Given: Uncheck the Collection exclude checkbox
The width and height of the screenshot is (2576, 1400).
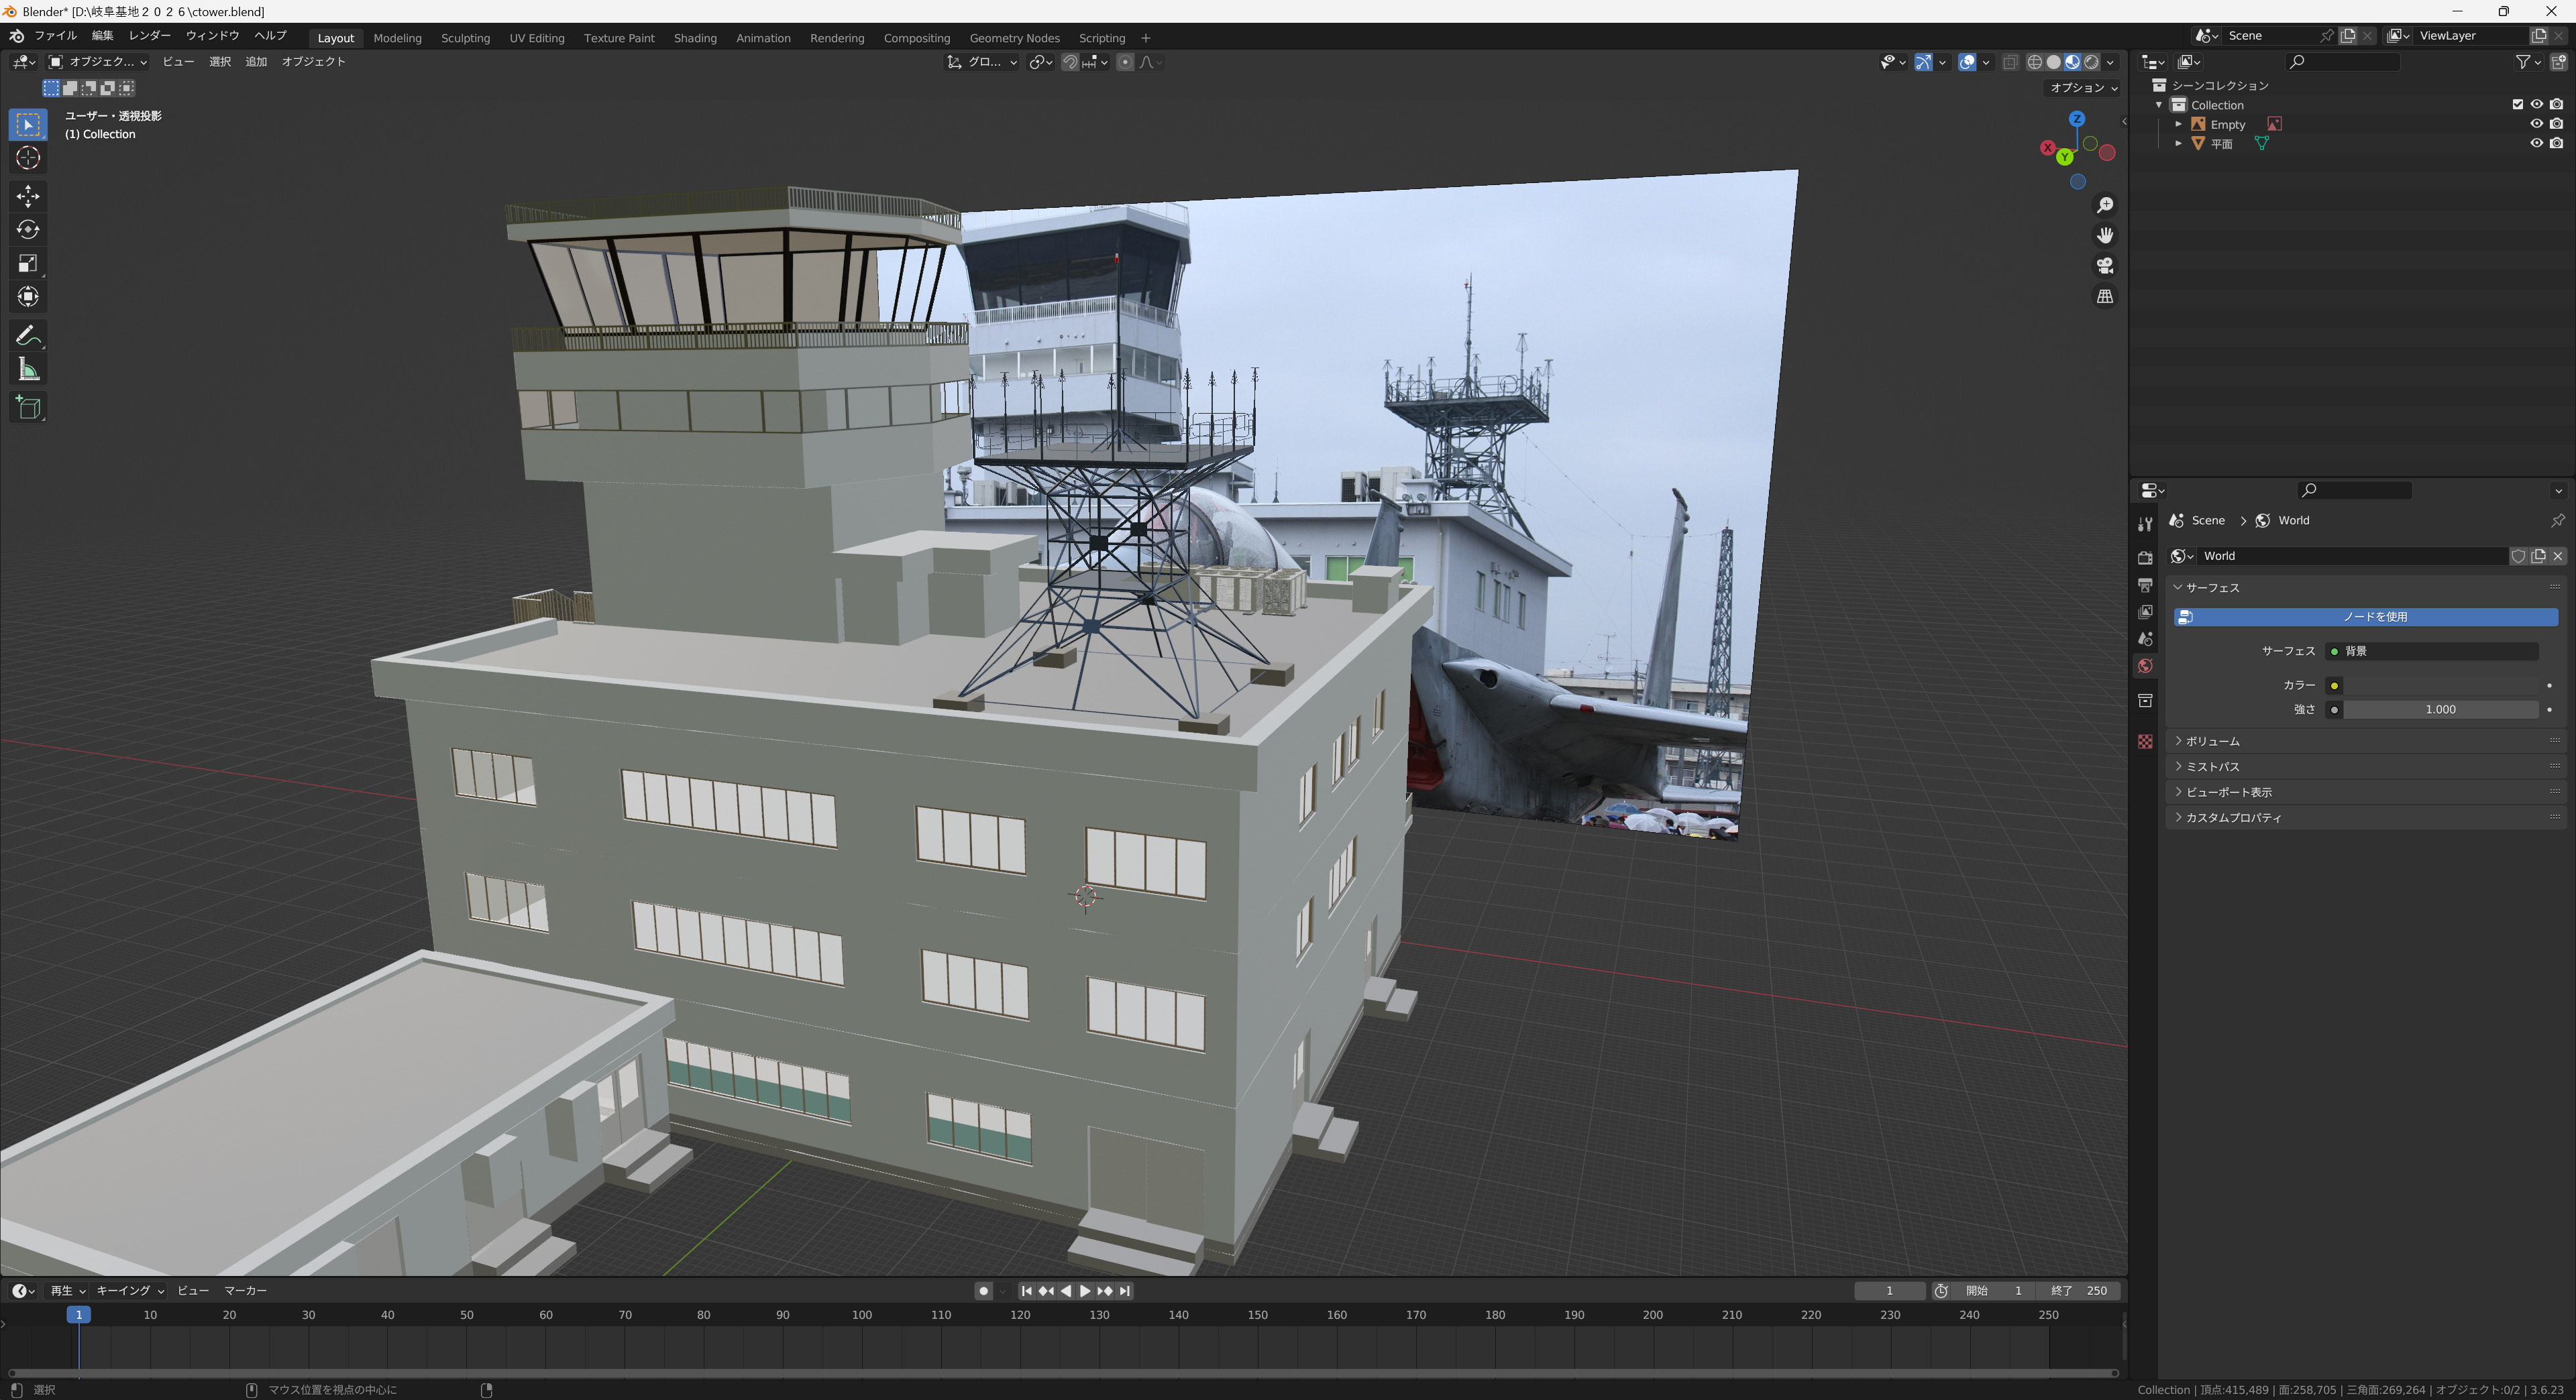Looking at the screenshot, I should click(x=2518, y=104).
